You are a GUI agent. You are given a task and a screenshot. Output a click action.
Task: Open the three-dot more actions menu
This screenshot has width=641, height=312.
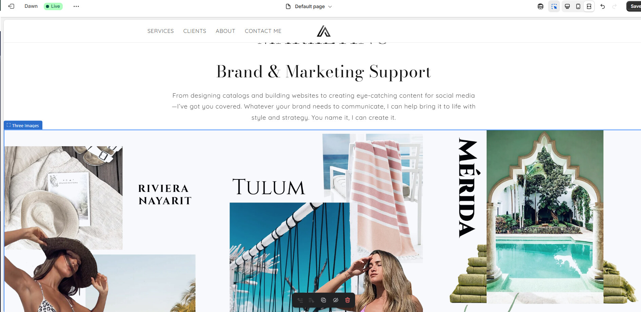pos(76,6)
